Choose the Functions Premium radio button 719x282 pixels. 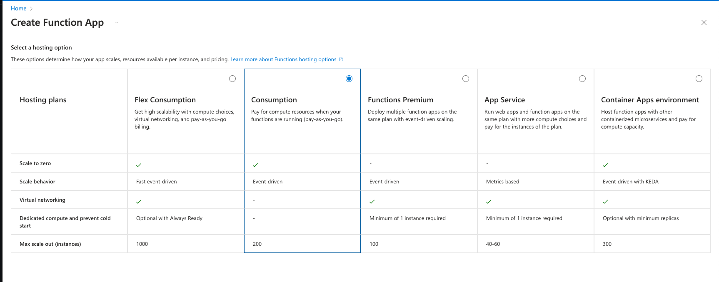pos(466,79)
